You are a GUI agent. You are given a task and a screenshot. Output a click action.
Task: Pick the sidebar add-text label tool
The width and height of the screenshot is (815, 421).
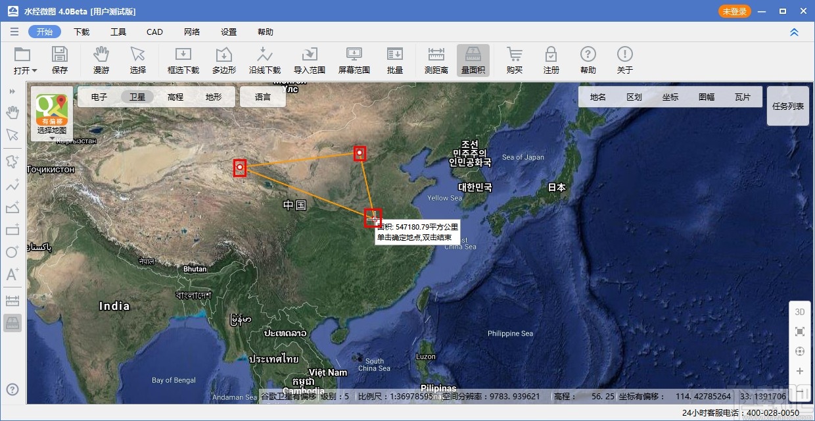(x=12, y=274)
